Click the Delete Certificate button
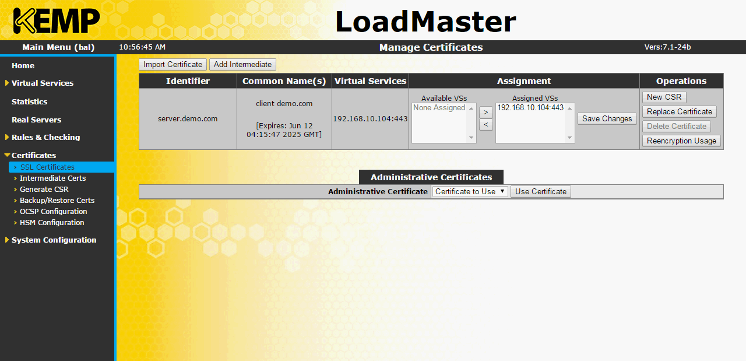This screenshot has width=746, height=361. [677, 126]
